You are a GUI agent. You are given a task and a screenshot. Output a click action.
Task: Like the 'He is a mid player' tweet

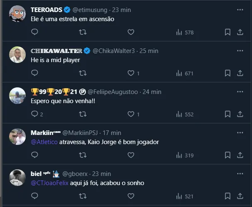tap(131, 73)
